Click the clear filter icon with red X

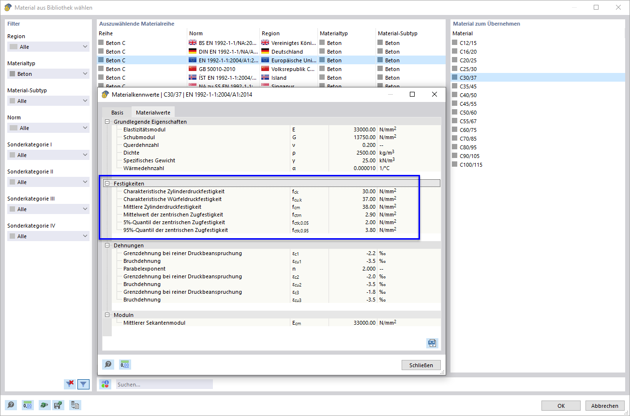click(x=70, y=384)
